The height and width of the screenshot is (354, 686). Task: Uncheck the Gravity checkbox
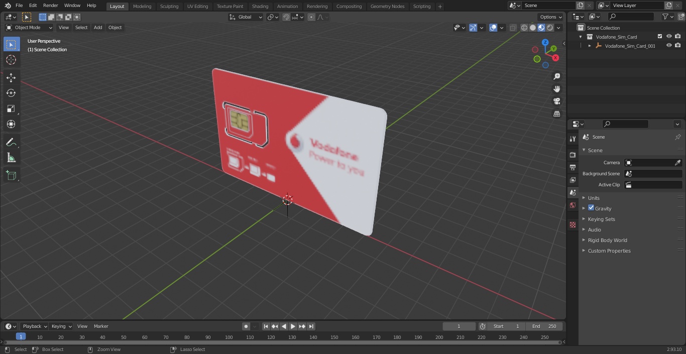[x=591, y=208]
